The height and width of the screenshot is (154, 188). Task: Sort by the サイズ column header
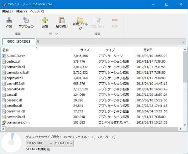tap(85, 50)
